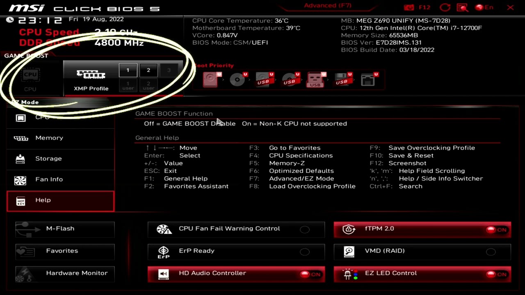Click the Favorites heart folder icon

tap(25, 251)
